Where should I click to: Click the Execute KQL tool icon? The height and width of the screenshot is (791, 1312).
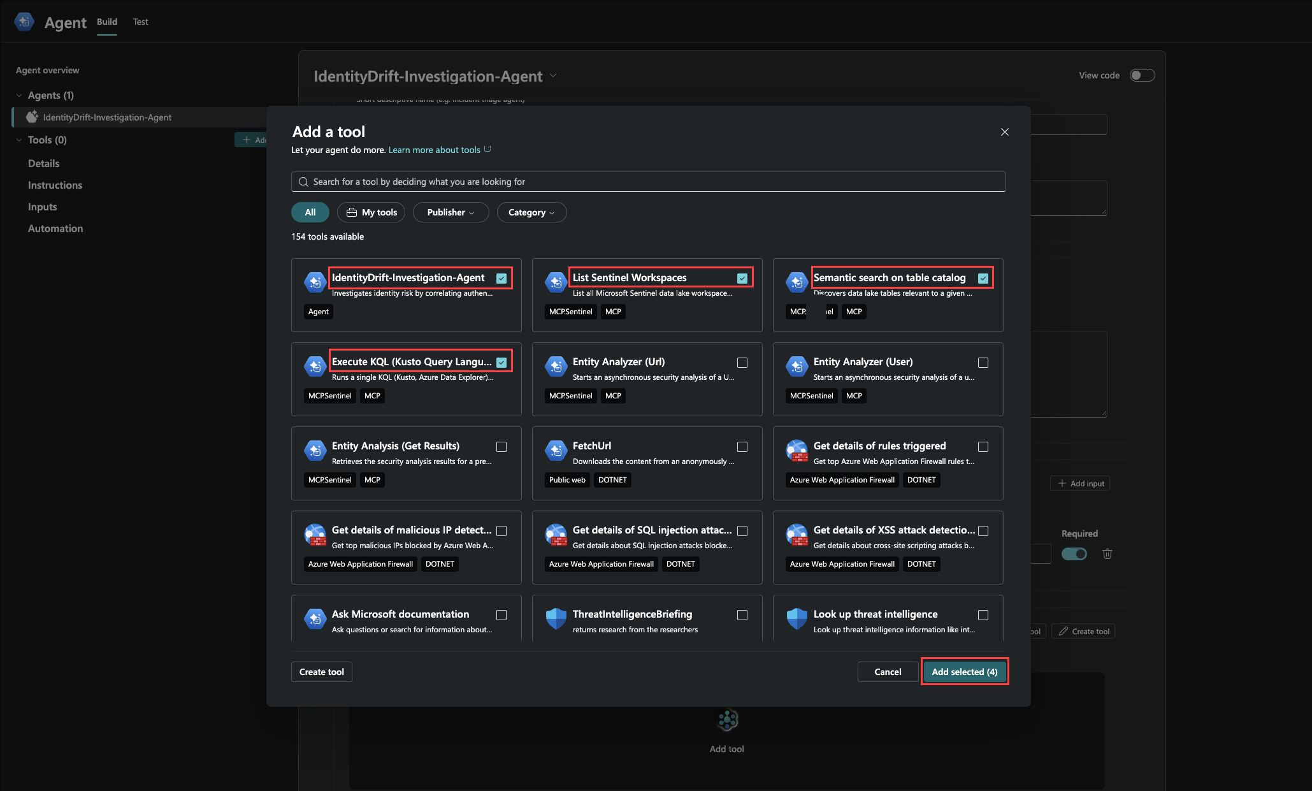315,365
